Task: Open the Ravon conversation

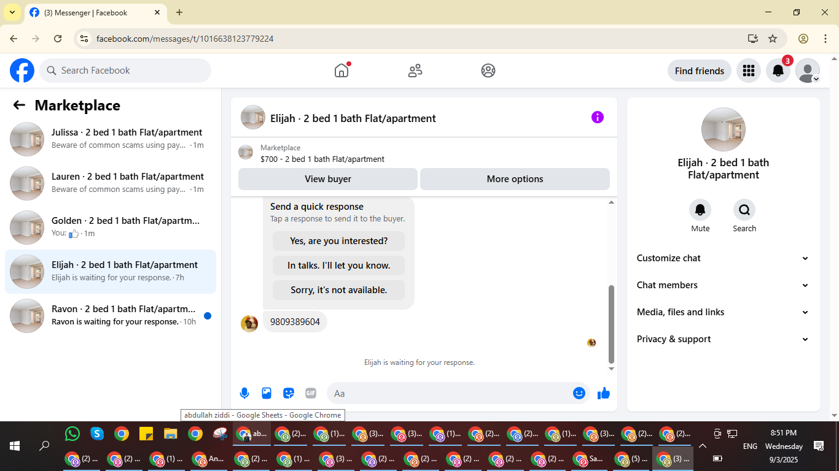Action: (x=111, y=316)
